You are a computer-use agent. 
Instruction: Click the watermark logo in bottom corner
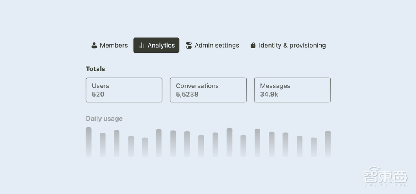[385, 176]
